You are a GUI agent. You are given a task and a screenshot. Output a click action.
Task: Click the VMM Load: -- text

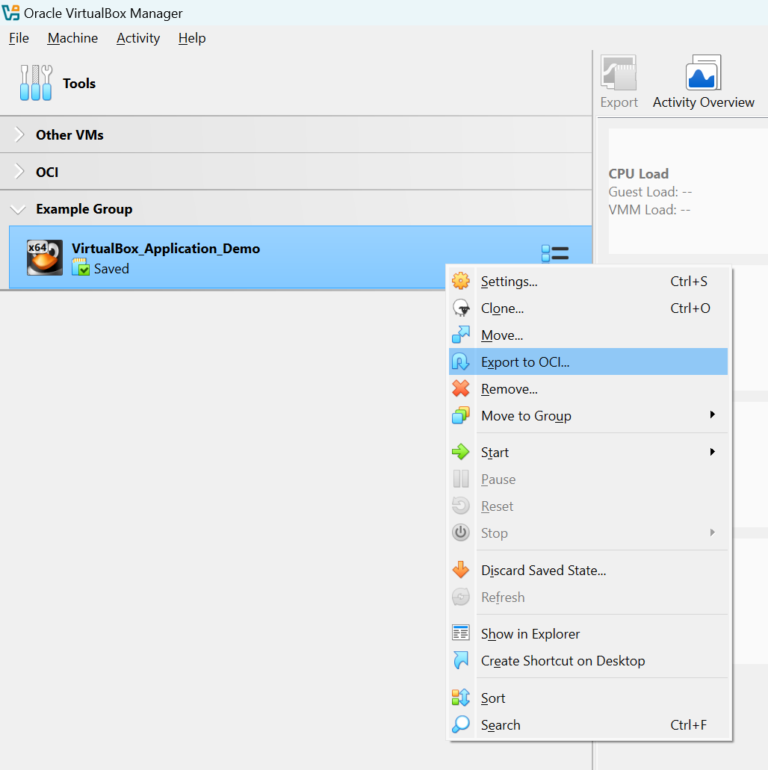tap(649, 210)
